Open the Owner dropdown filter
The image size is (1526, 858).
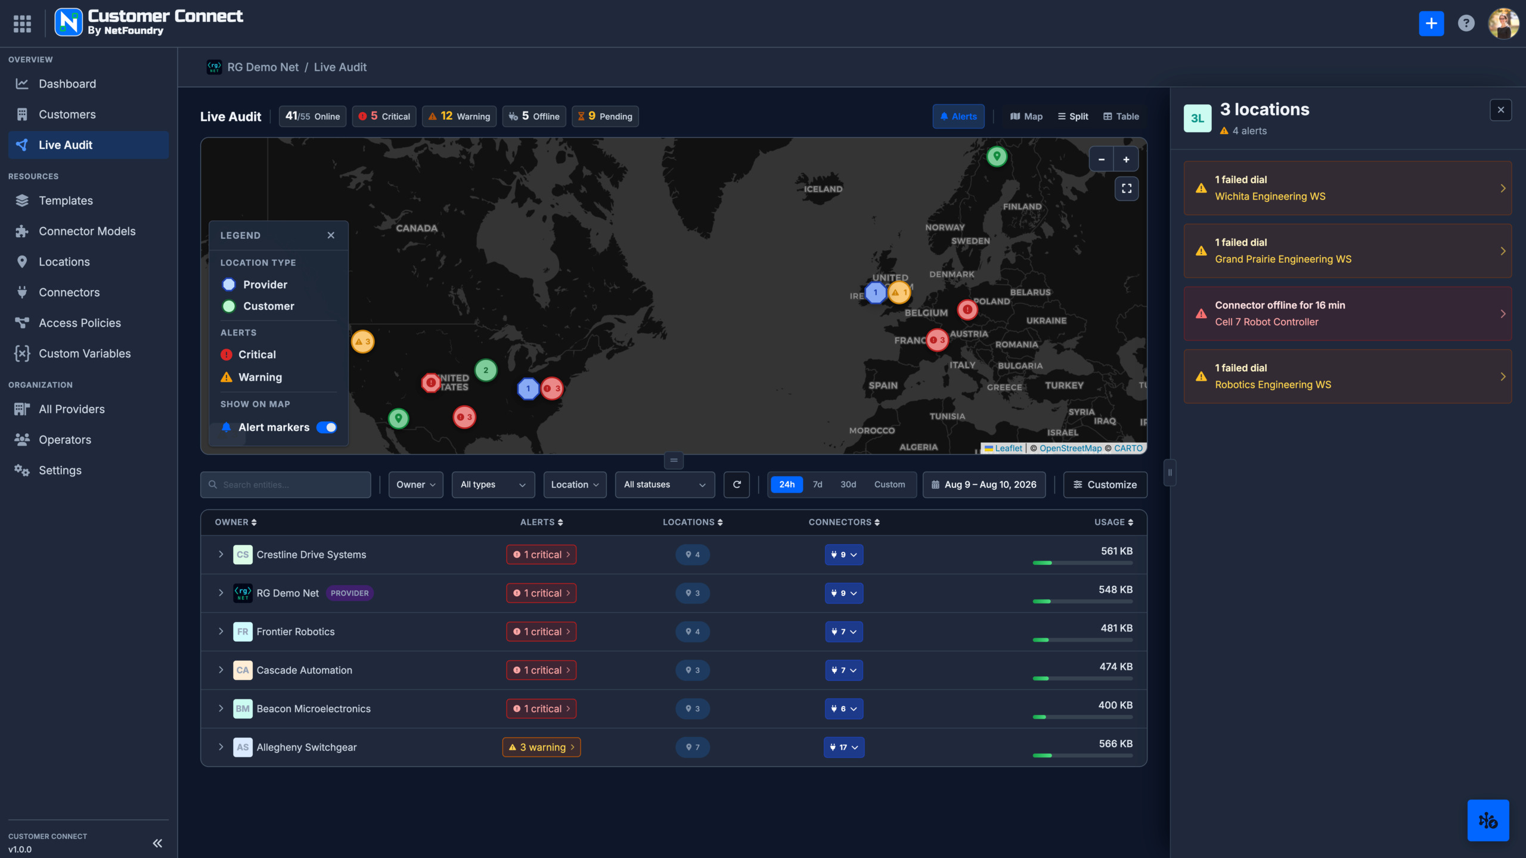(415, 485)
